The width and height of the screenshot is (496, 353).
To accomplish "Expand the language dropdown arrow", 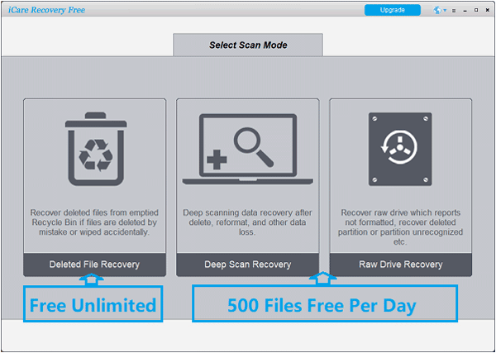I will (445, 11).
